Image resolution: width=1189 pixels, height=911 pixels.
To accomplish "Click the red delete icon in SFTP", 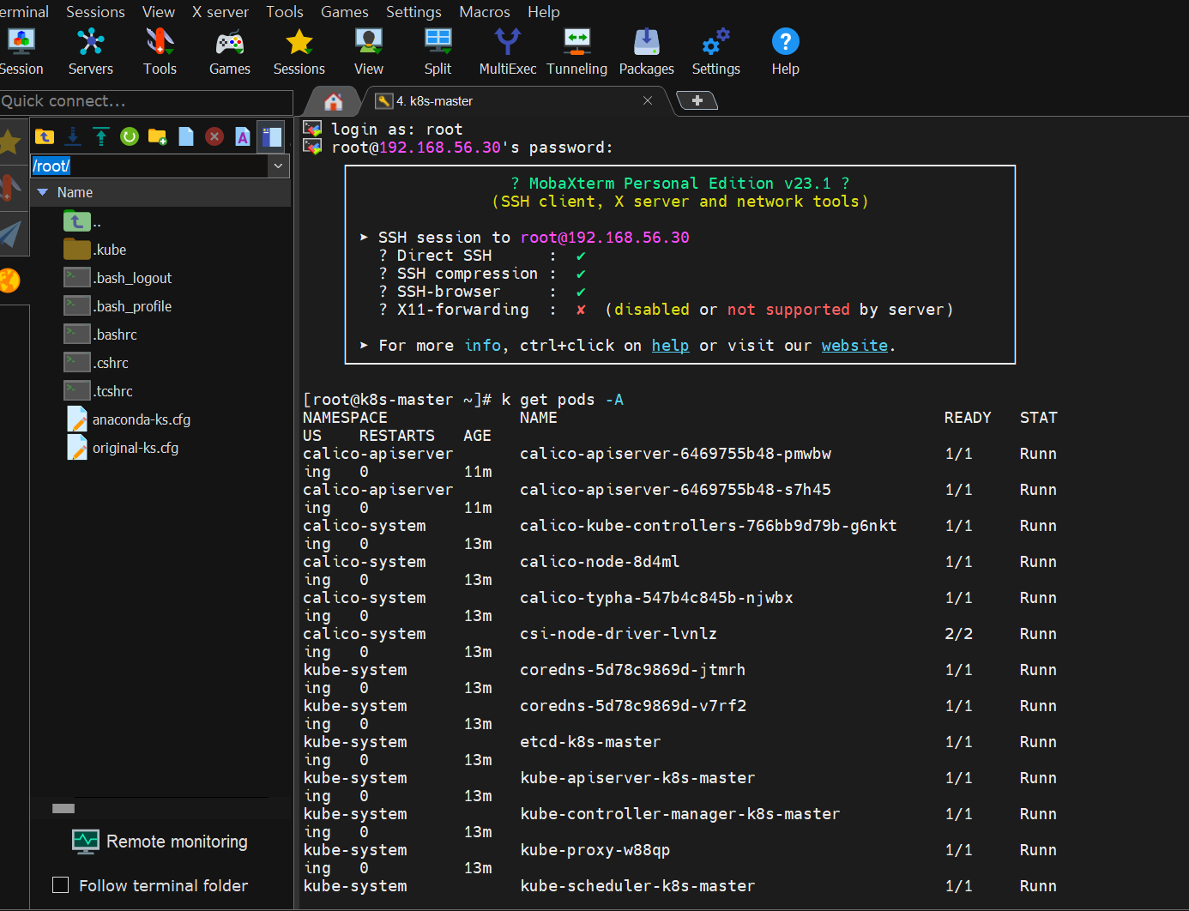I will (214, 136).
